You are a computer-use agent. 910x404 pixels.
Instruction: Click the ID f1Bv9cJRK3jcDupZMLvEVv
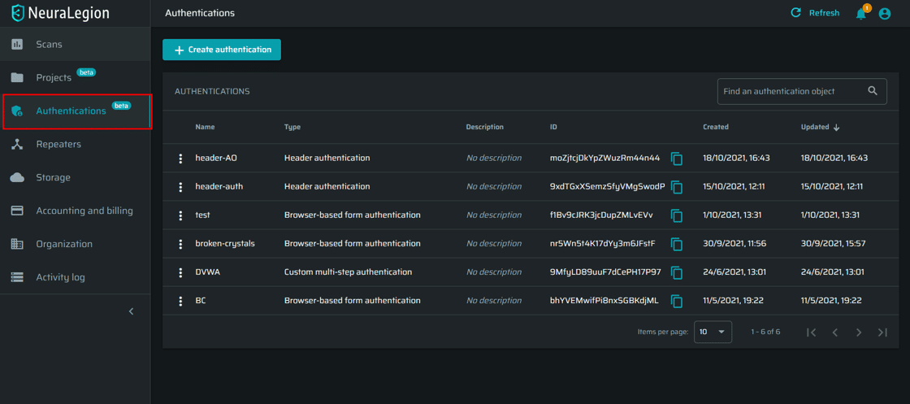601,215
